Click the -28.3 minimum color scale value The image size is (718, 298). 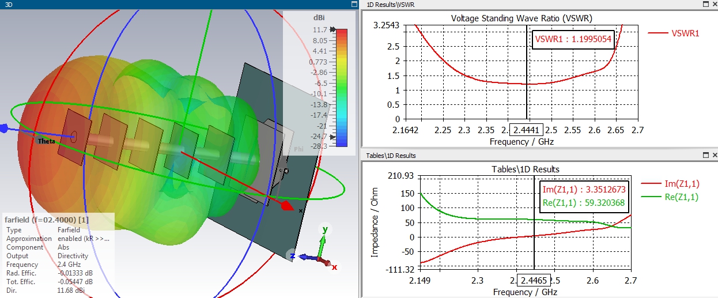[319, 146]
